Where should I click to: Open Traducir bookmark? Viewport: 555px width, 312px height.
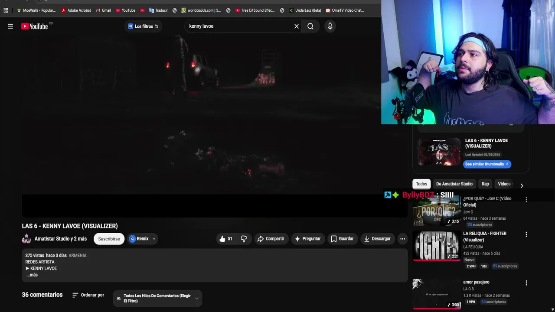coord(158,10)
